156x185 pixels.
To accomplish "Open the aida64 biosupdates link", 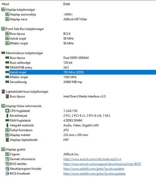I will pyautogui.click(x=94, y=174).
